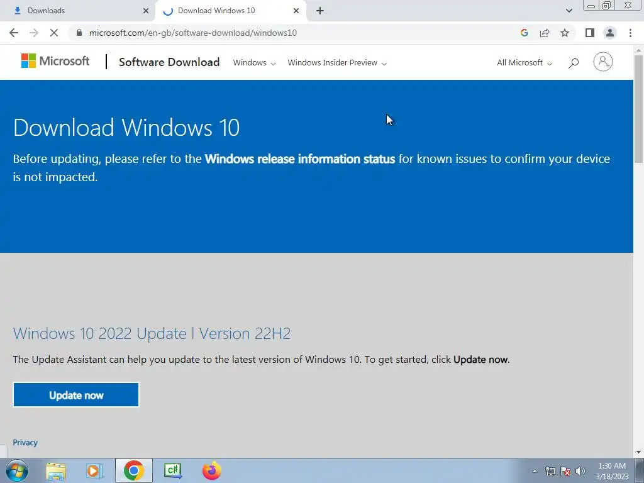Launch Firefox from the taskbar
The image size is (644, 483).
pyautogui.click(x=212, y=470)
